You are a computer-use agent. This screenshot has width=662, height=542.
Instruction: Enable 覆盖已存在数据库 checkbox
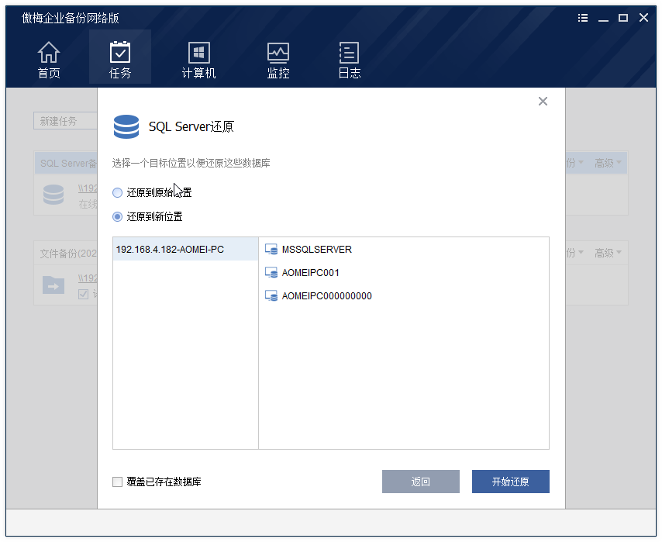point(117,482)
